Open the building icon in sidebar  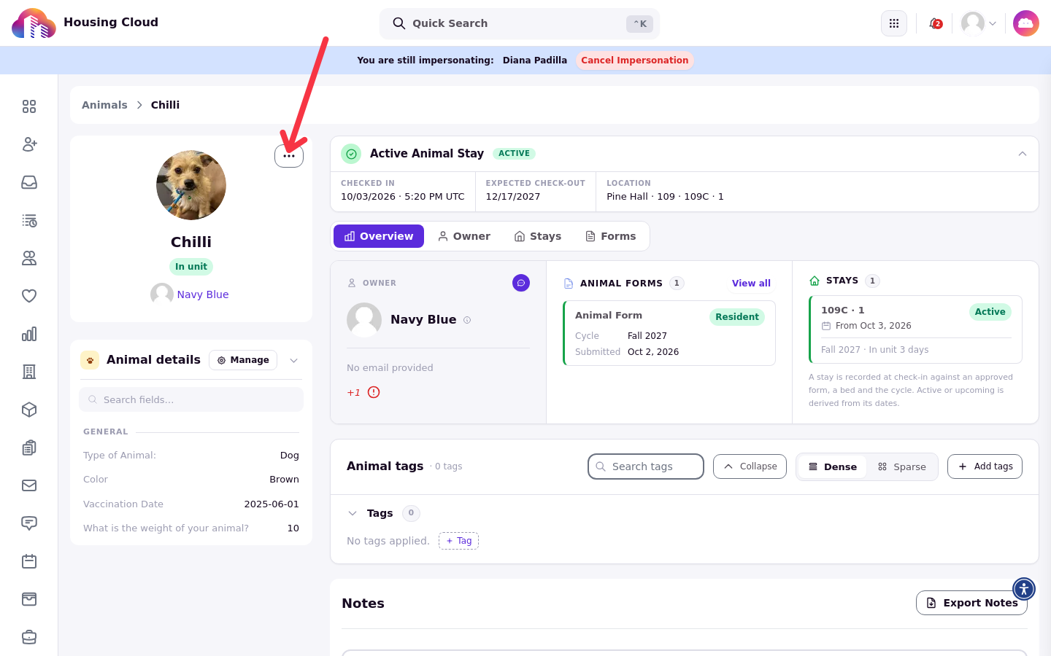coord(29,372)
